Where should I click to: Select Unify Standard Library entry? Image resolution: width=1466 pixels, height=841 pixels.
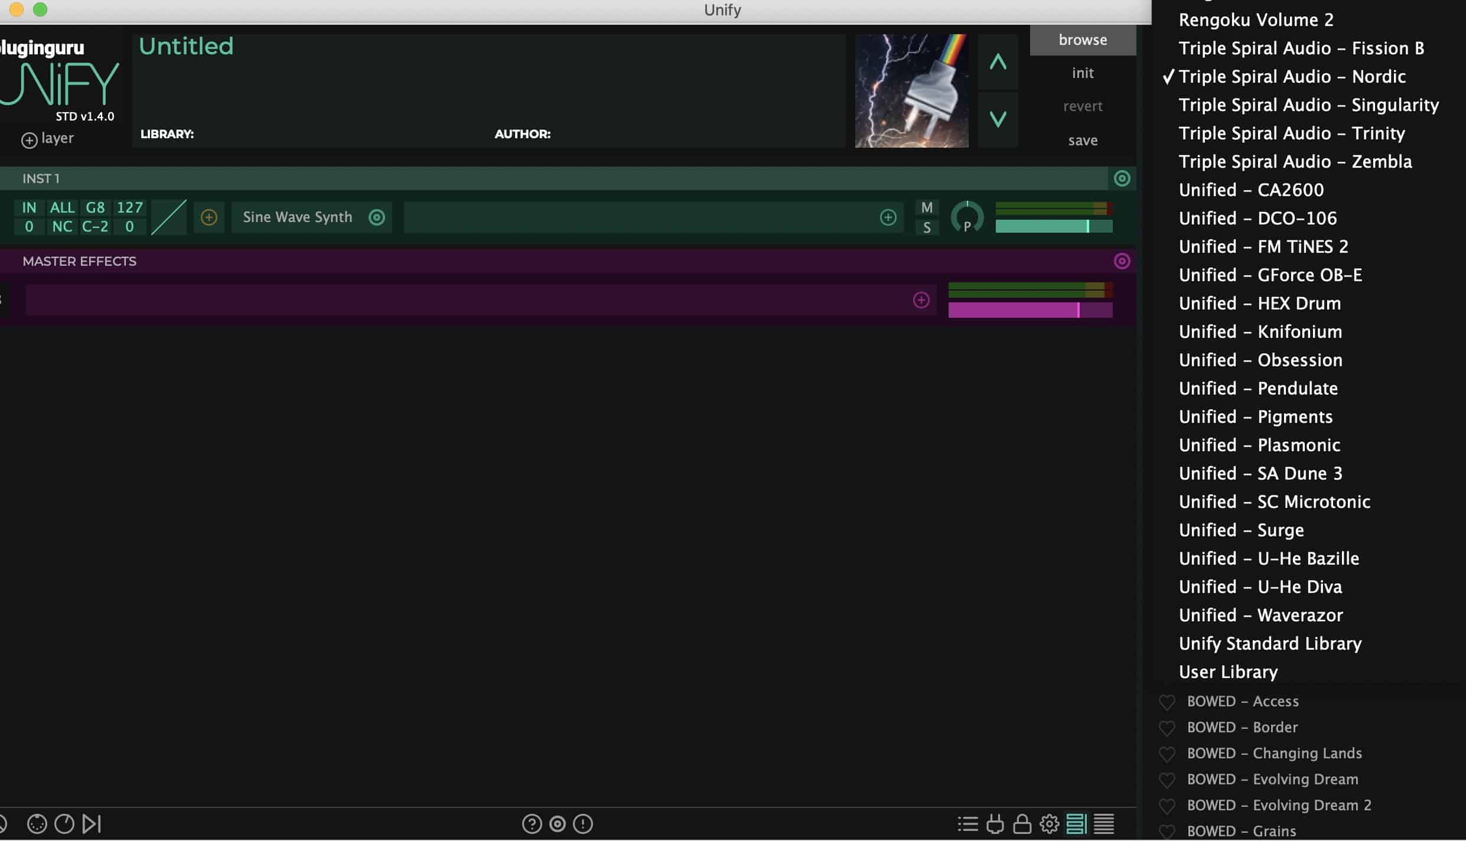click(x=1270, y=644)
